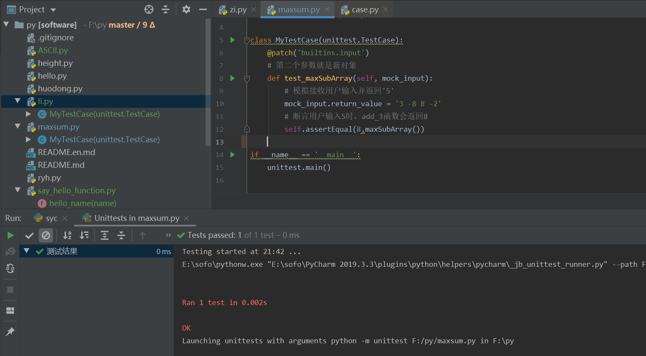Open README.md in the project tree
Image resolution: width=646 pixels, height=356 pixels.
[61, 165]
